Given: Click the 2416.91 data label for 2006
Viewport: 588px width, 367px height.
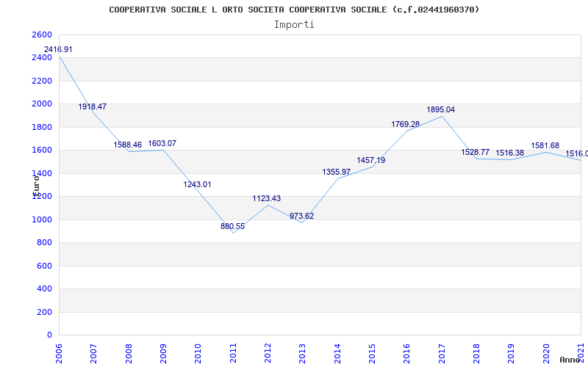Looking at the screenshot, I should [x=58, y=50].
